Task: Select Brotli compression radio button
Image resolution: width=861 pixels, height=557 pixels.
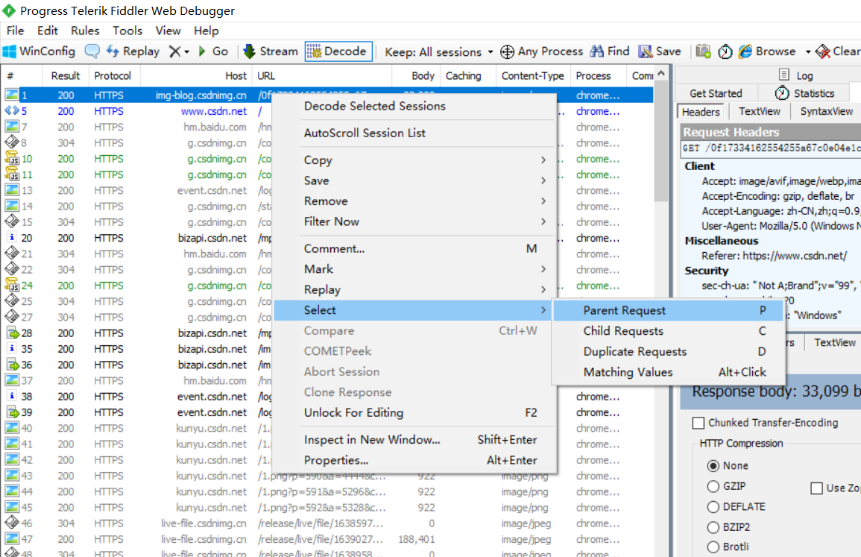Action: click(x=713, y=547)
